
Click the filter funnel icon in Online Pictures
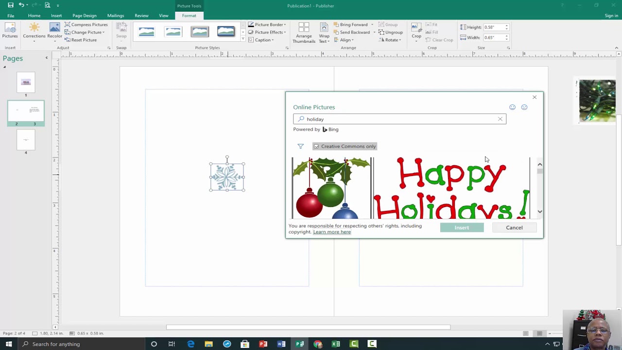point(300,146)
